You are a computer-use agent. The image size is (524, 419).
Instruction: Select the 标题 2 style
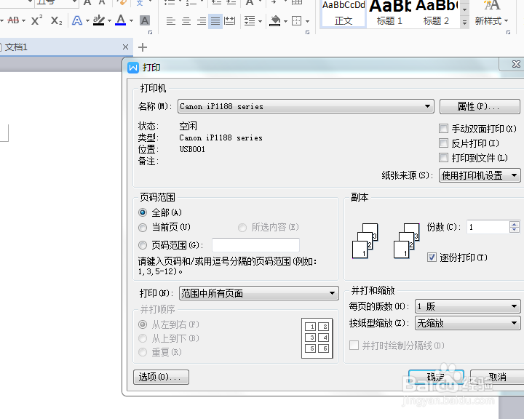(436, 13)
